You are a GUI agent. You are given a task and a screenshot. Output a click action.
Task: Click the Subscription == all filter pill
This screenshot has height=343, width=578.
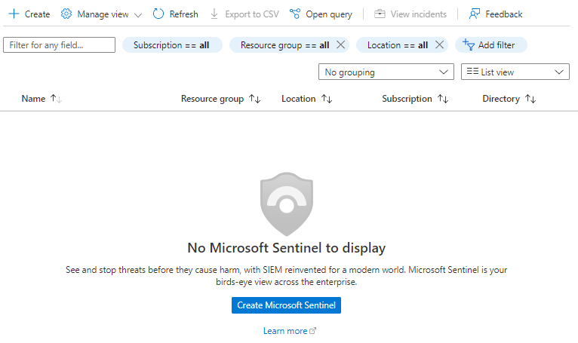tap(172, 45)
